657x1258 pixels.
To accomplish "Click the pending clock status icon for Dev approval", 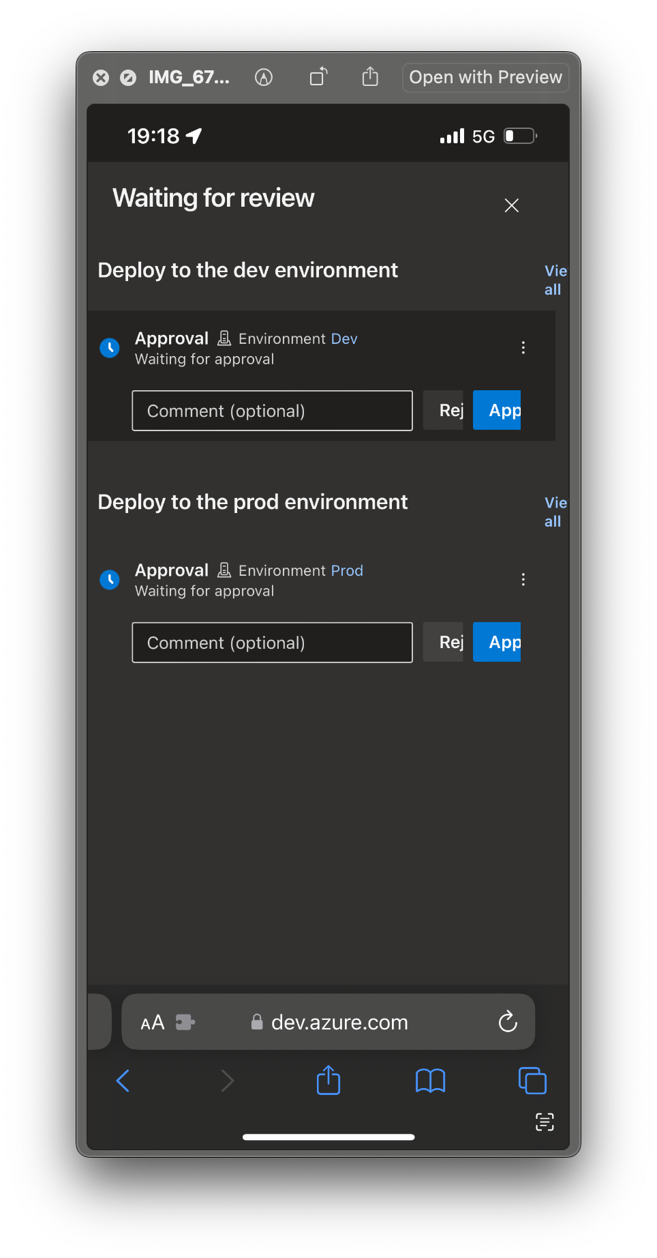I will (x=110, y=348).
